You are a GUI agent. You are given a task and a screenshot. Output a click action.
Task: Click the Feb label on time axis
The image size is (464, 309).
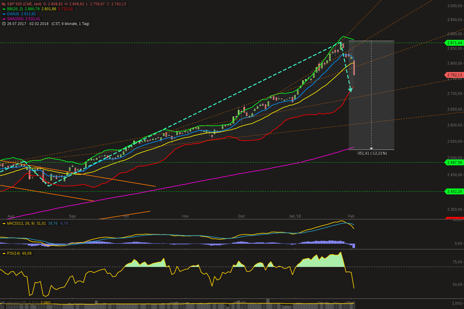(x=351, y=216)
